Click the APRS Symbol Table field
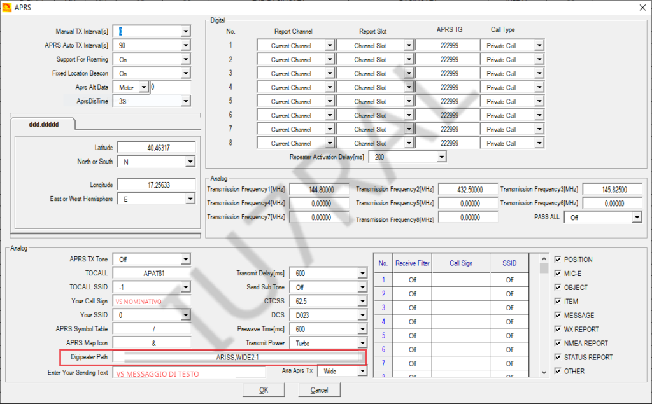This screenshot has width=652, height=404. [152, 329]
